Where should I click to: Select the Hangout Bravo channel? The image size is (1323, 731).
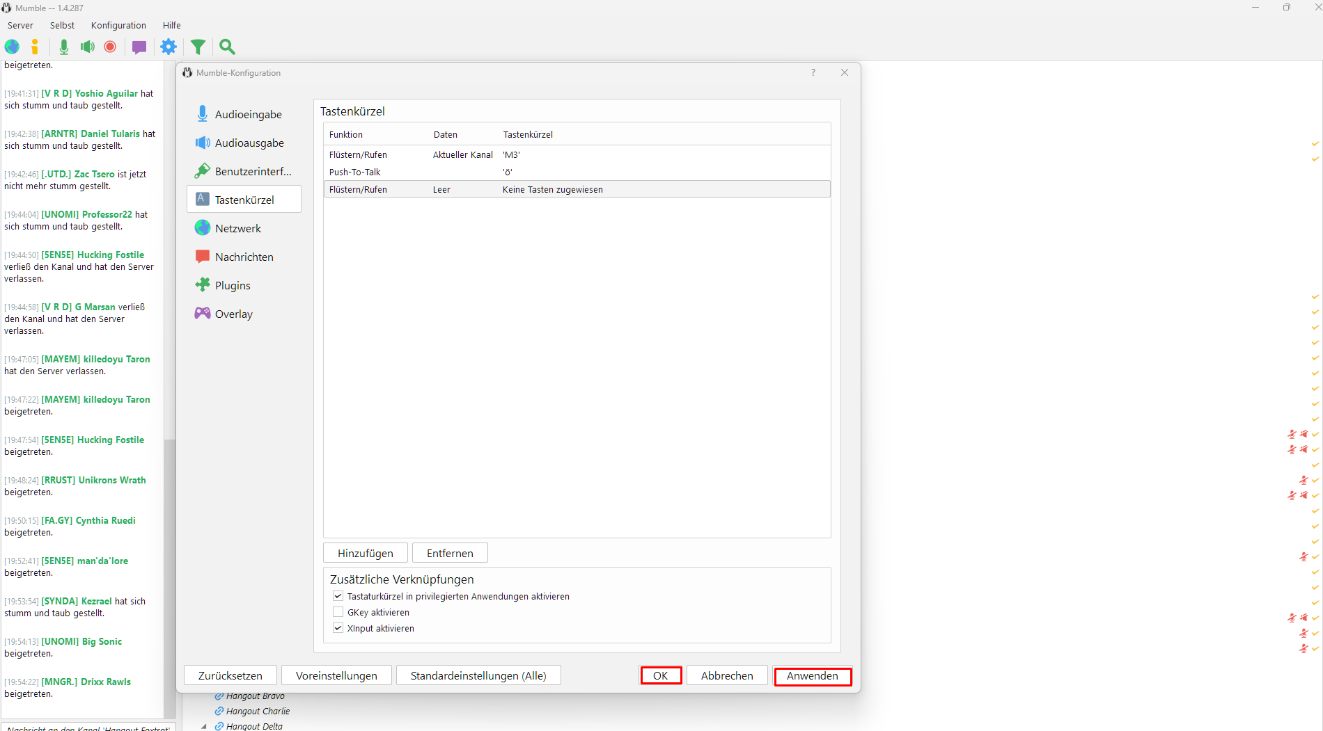pyautogui.click(x=256, y=696)
